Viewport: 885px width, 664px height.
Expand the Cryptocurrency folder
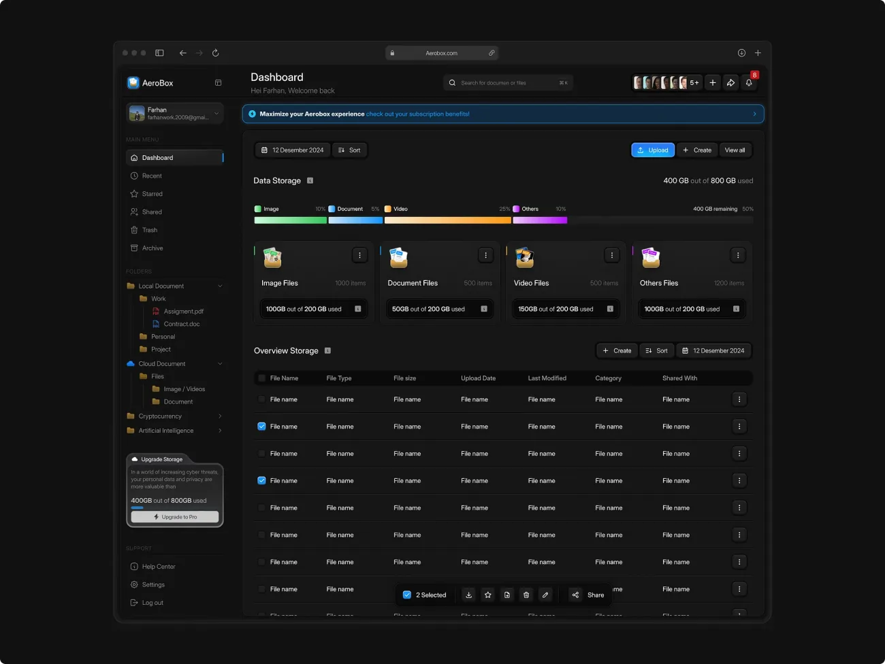click(220, 416)
